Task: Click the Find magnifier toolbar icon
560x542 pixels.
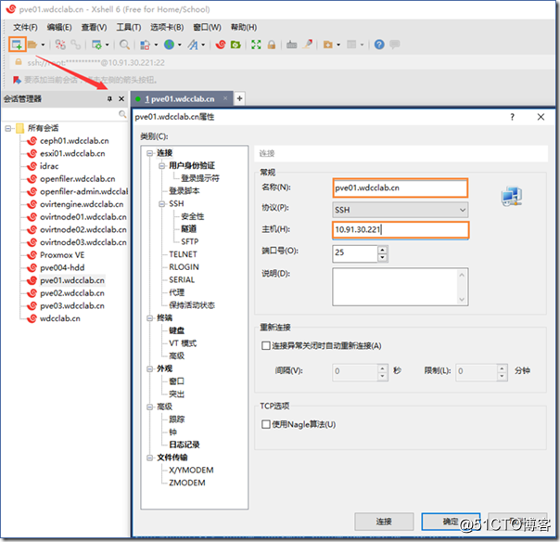Action: (x=124, y=45)
